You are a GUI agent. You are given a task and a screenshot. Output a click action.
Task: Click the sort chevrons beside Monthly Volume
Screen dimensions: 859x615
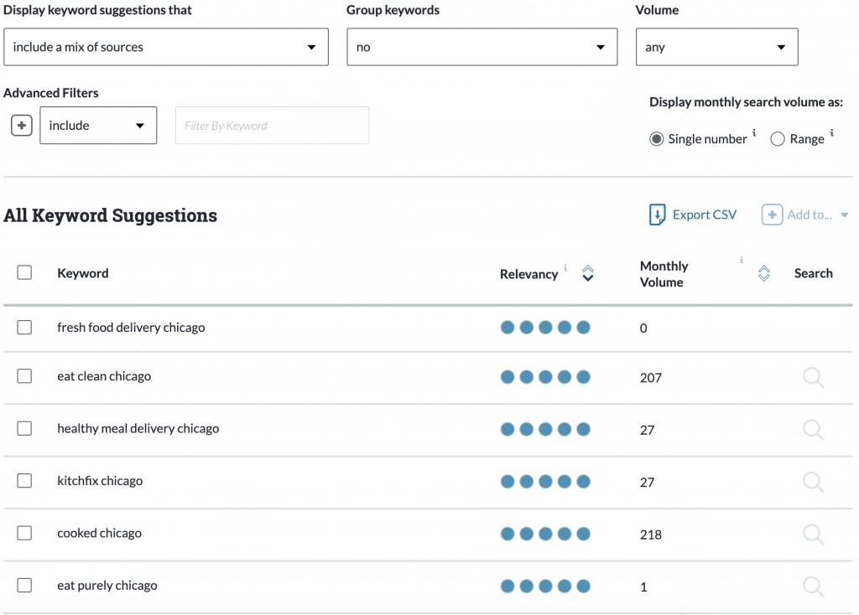pyautogui.click(x=763, y=273)
